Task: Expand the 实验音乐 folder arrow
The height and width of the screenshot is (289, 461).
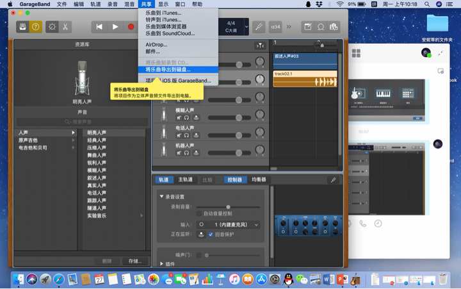Action: click(x=142, y=216)
